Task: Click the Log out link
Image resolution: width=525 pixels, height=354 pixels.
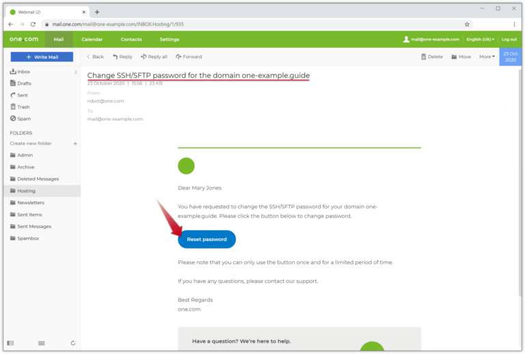Action: [x=509, y=39]
